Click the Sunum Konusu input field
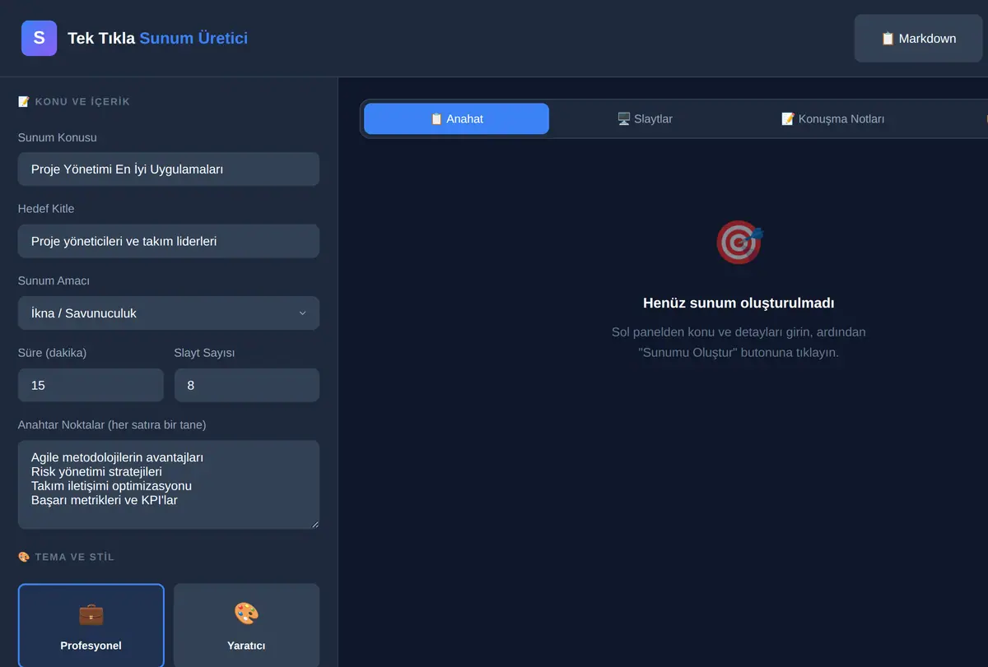This screenshot has height=667, width=988. point(169,169)
